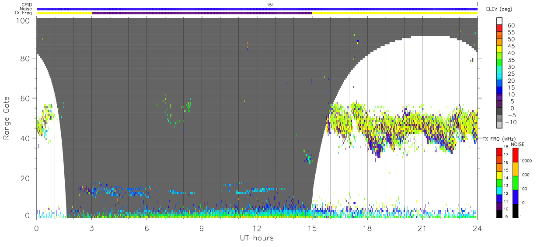Select the yellow segment of the ELEV color scale
The image size is (537, 247).
pyautogui.click(x=500, y=49)
